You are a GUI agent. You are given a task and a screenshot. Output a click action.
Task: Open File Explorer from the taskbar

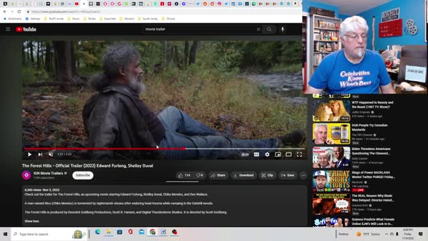coord(108,232)
